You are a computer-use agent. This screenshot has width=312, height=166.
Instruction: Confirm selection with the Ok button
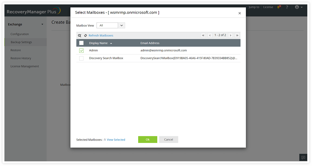point(148,139)
